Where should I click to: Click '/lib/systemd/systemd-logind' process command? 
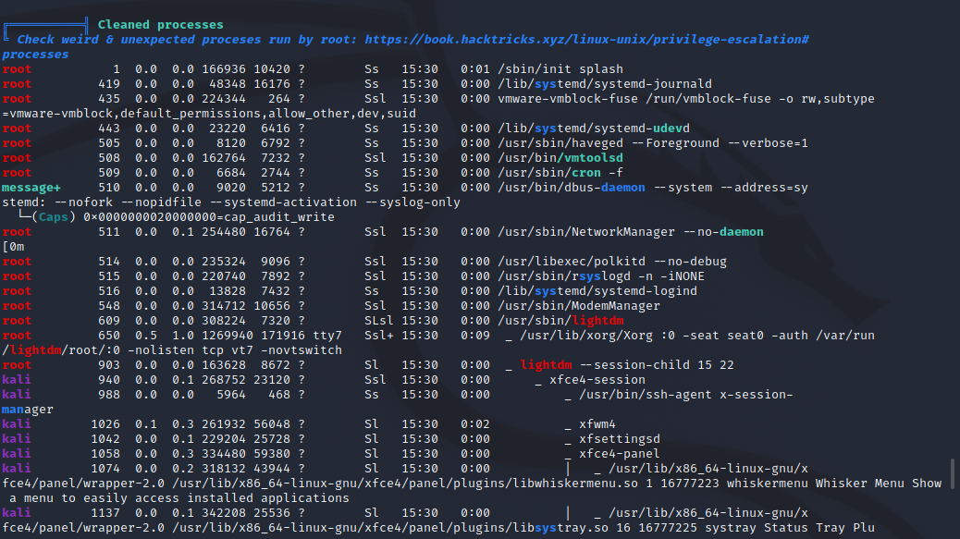click(597, 290)
